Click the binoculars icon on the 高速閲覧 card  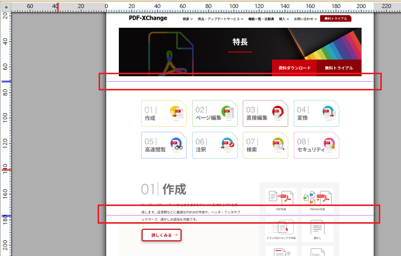click(176, 144)
